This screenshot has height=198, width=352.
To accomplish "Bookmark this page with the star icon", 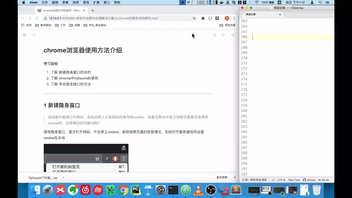I will 194,18.
